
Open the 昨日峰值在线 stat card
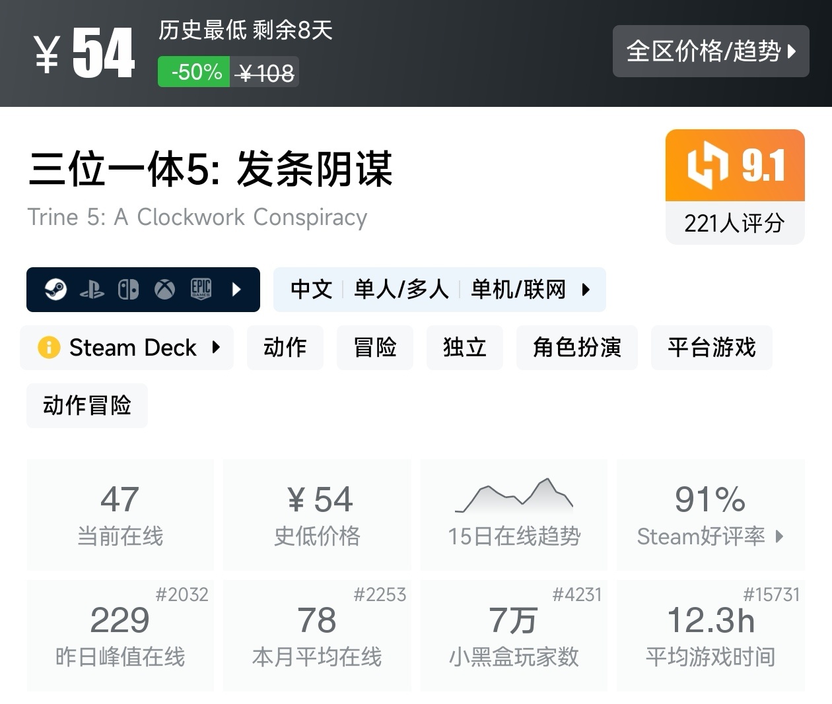click(x=120, y=635)
